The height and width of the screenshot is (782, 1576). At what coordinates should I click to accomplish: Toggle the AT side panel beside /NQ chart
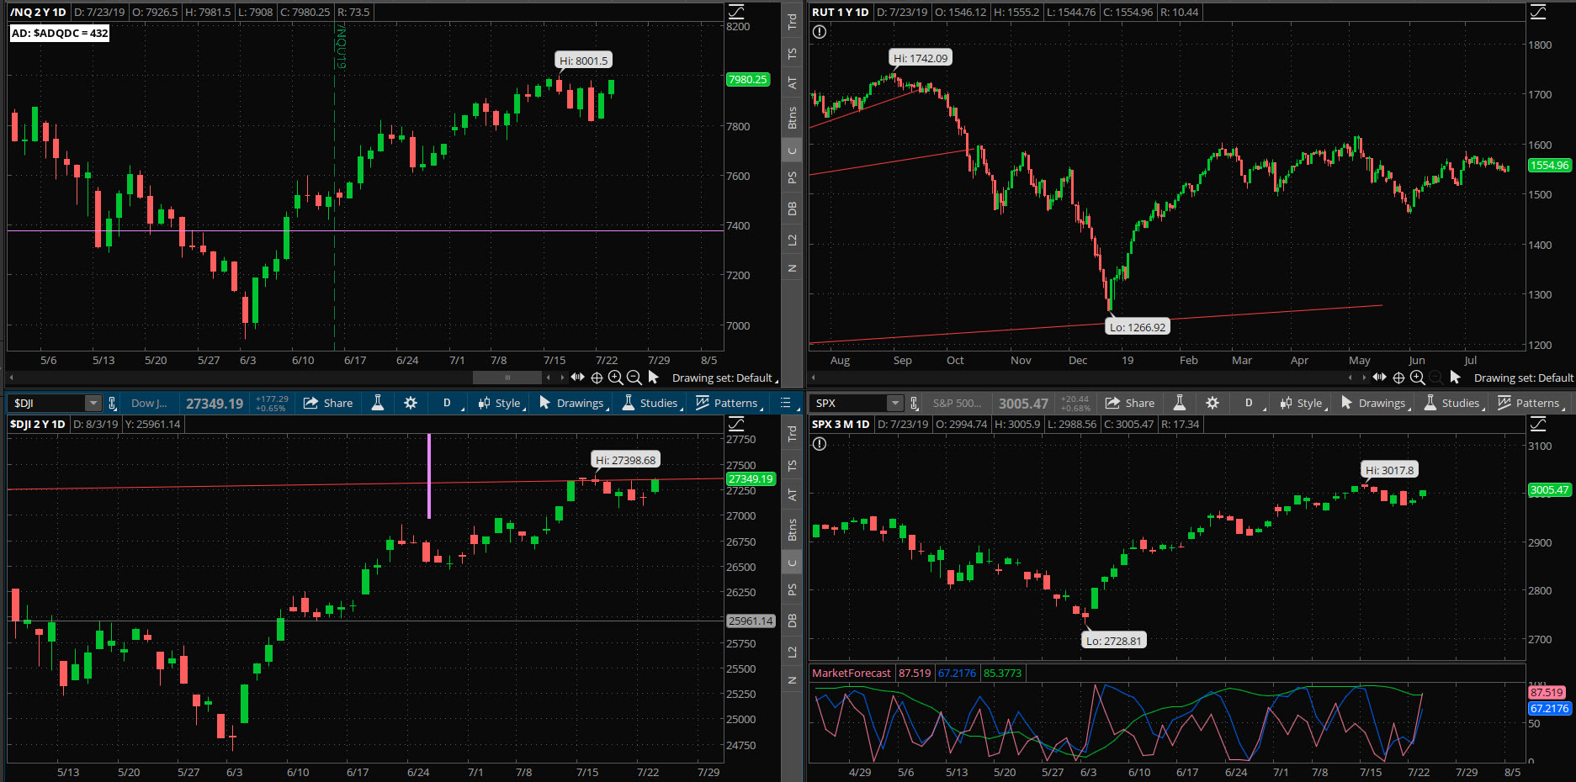792,82
